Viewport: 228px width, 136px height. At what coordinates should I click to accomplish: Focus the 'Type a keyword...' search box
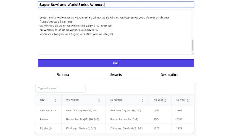click(x=60, y=88)
